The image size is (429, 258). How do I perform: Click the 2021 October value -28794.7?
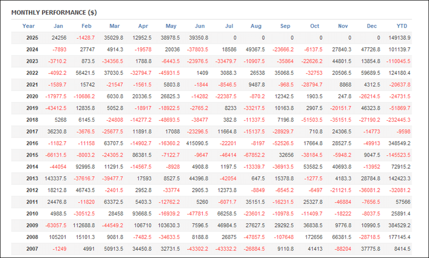point(312,85)
